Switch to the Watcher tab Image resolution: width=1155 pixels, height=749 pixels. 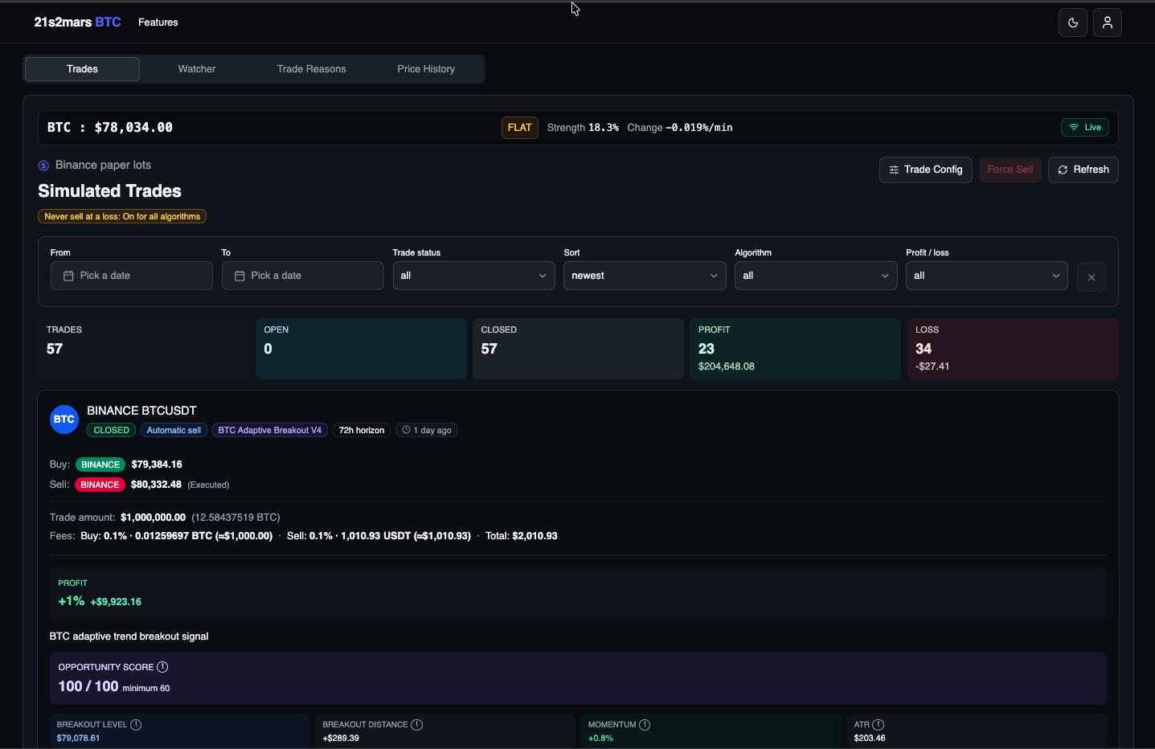coord(197,69)
